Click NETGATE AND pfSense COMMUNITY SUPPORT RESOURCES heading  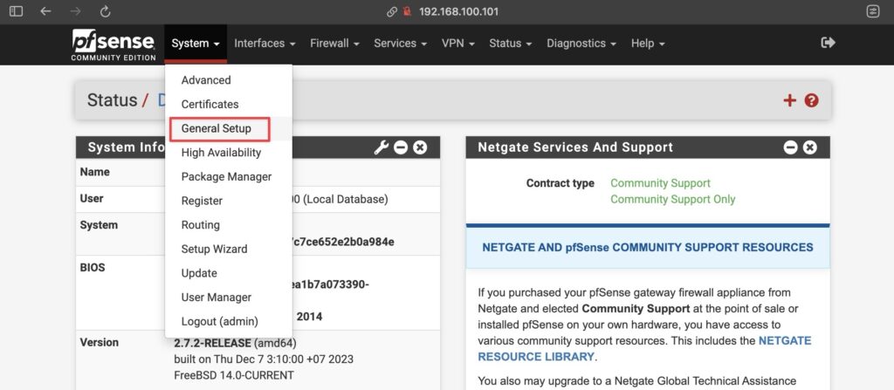[648, 248]
